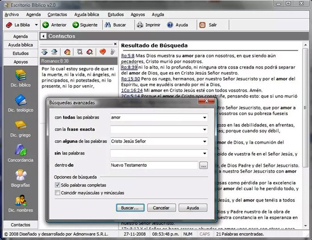Open the Dic. teológico blue book icon

[x=20, y=100]
